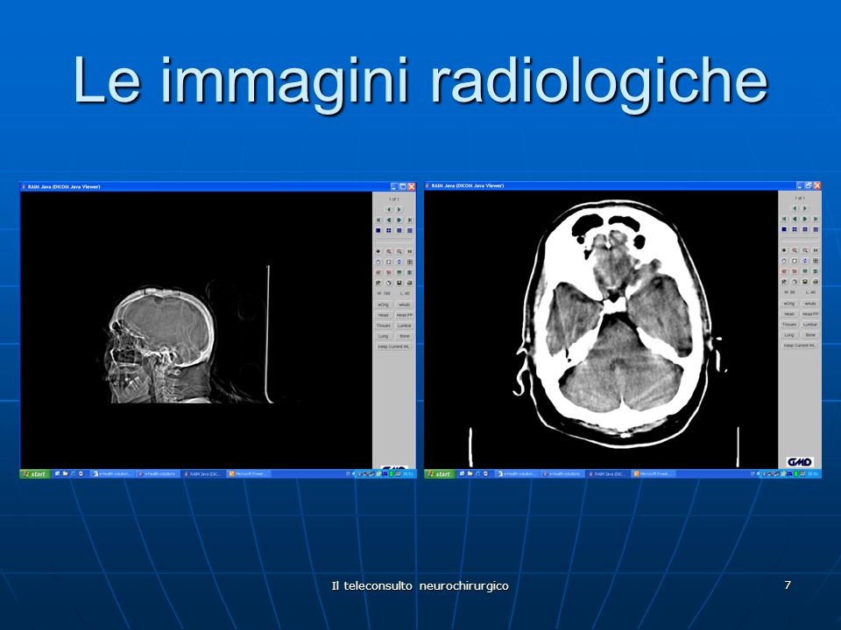This screenshot has width=841, height=630.
Task: Click next image arrow in left viewer
Action: (399, 209)
